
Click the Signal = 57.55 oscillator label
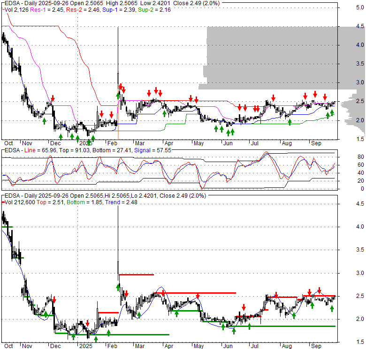click(152, 150)
